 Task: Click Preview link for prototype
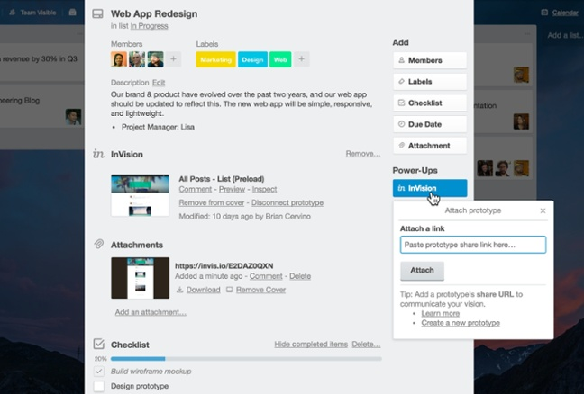[x=232, y=189]
